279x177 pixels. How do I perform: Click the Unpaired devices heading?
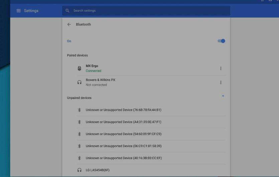pos(79,98)
